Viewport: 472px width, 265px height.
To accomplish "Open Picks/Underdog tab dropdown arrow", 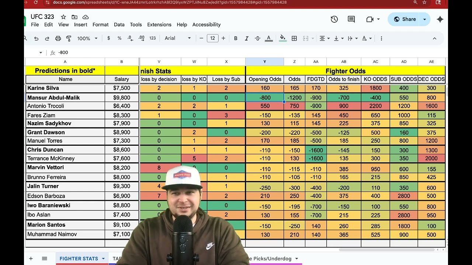I will [x=296, y=259].
